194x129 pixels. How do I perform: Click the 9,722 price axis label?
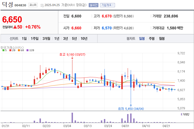pyautogui.click(x=181, y=53)
